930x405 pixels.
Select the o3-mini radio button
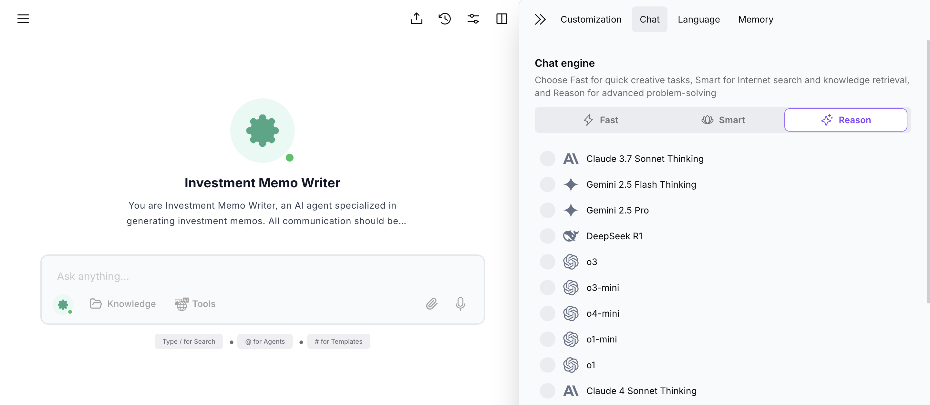[x=547, y=288]
